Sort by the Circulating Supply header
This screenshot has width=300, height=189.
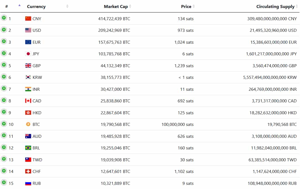tap(275, 6)
